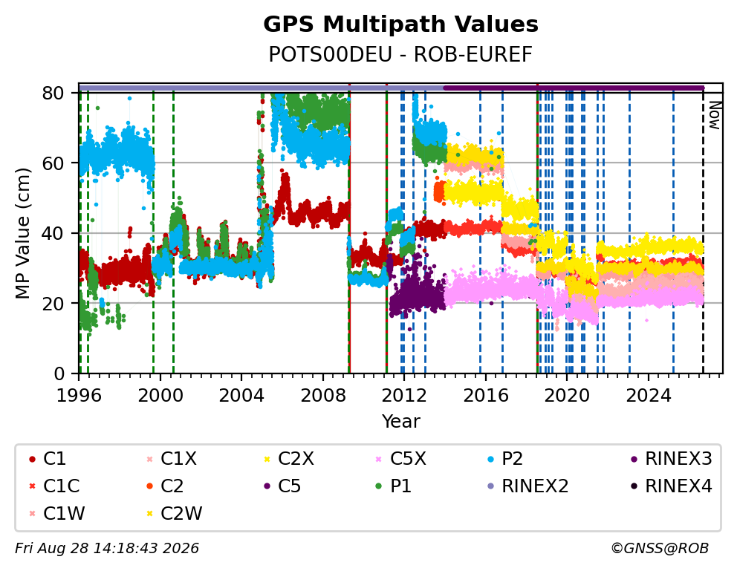Viewport: 737px width, 571px height.
Task: Click the 80 y-axis tick label
Action: pyautogui.click(x=53, y=93)
